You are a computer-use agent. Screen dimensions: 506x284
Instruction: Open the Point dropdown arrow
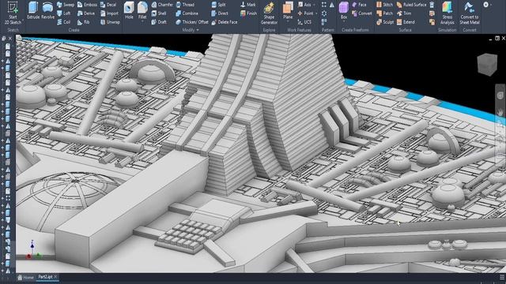[316, 13]
